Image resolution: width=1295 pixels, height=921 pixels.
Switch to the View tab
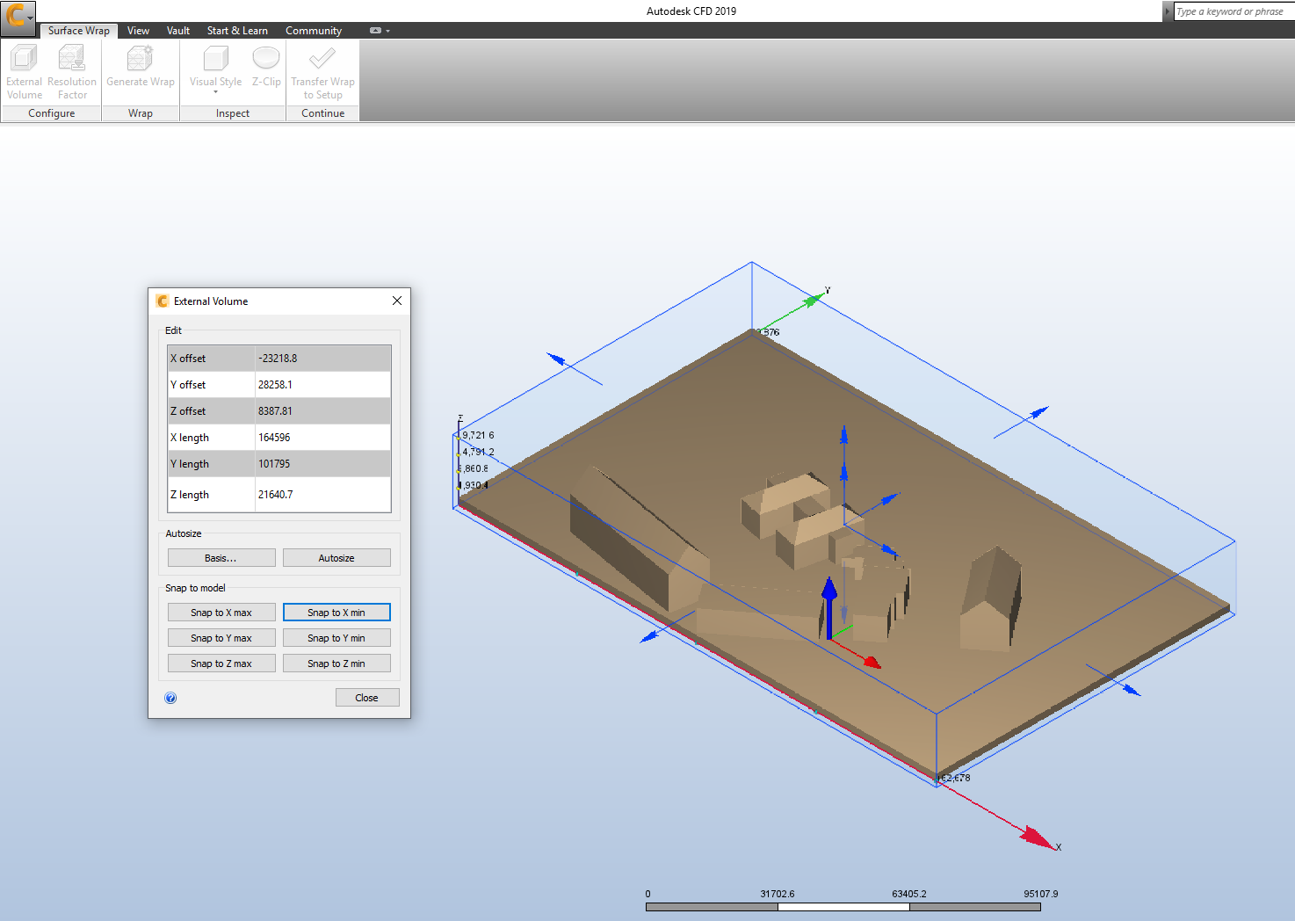[x=138, y=31]
